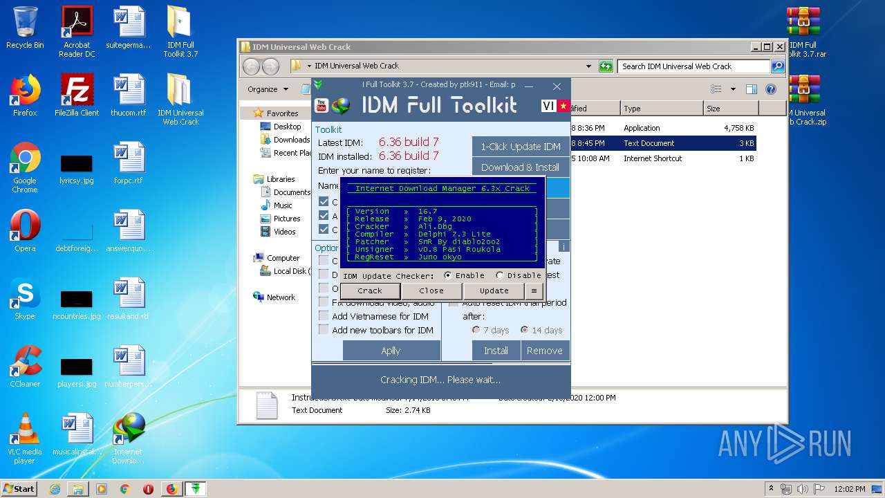Viewport: 885px width, 498px height.
Task: Click the Install button in toolkit
Action: click(x=496, y=351)
